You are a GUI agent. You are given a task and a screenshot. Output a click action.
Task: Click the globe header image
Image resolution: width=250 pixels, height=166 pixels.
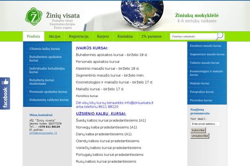point(142,15)
